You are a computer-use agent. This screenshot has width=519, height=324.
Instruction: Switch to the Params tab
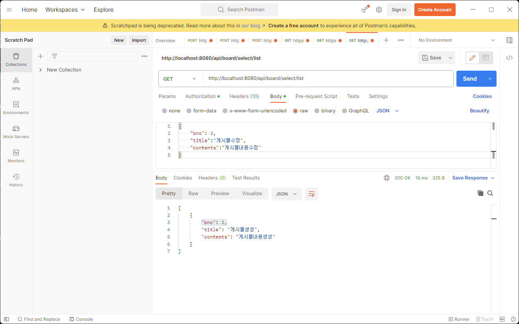[167, 96]
